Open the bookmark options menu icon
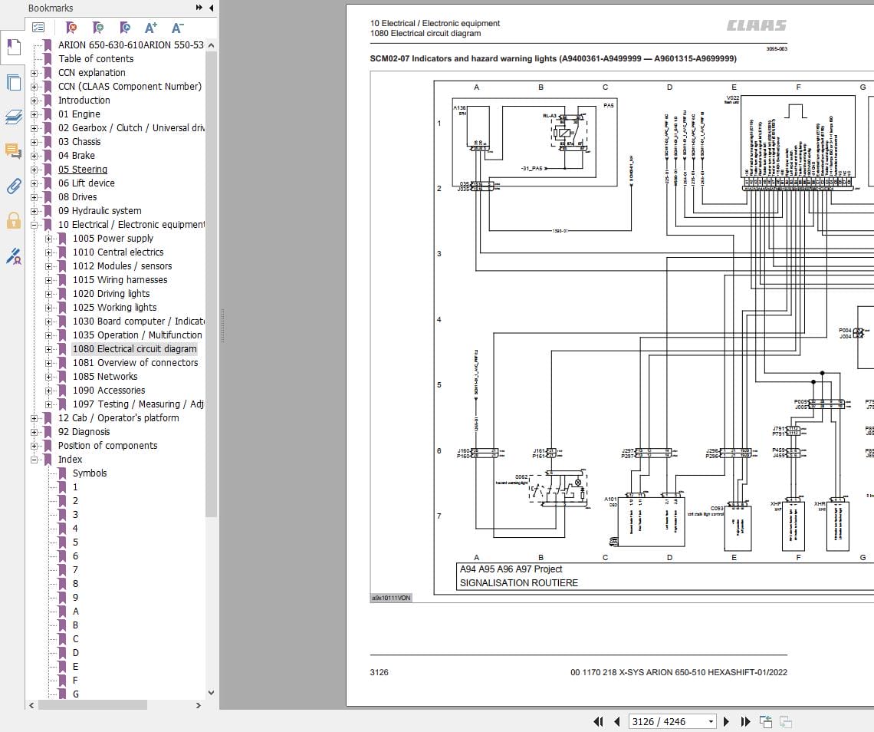874x732 pixels. pyautogui.click(x=38, y=28)
